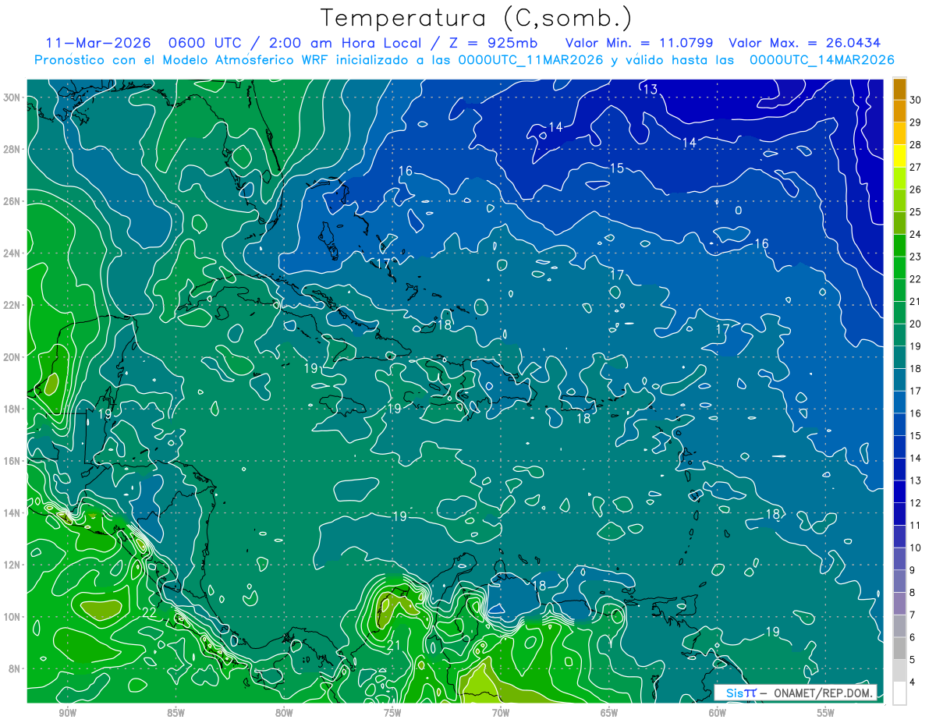Screen dimensions: 936x723
Task: Click the "28N" latitude axis label
Action: pyautogui.click(x=11, y=149)
